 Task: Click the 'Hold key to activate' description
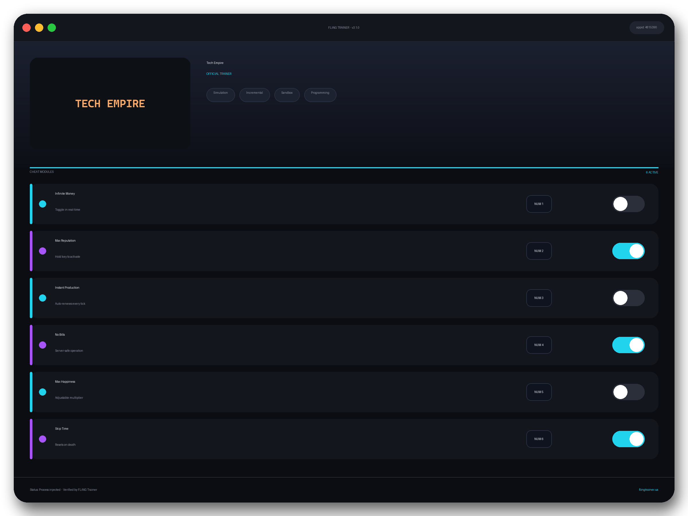coord(67,257)
